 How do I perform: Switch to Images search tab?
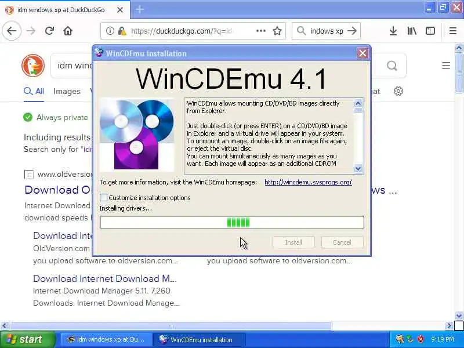pos(67,91)
